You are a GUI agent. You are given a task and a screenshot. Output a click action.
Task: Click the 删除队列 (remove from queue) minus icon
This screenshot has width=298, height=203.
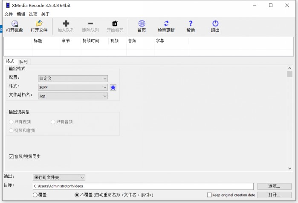click(90, 24)
